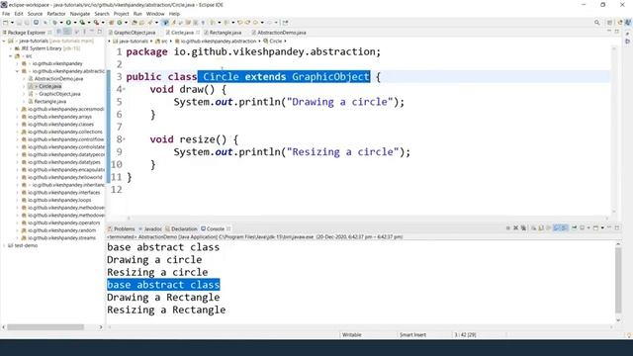The height and width of the screenshot is (356, 633).
Task: Open the Display Selected Console dropdown
Action: click(588, 228)
